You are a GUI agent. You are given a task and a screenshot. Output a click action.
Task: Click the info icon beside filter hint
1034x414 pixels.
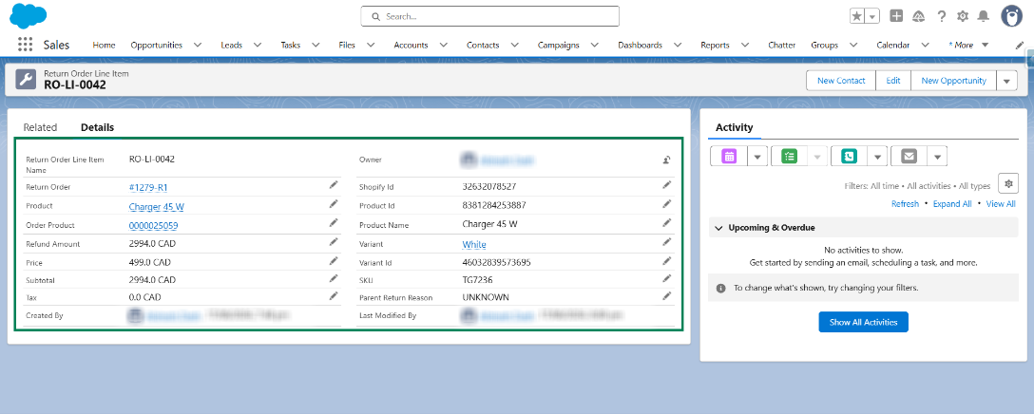[721, 288]
